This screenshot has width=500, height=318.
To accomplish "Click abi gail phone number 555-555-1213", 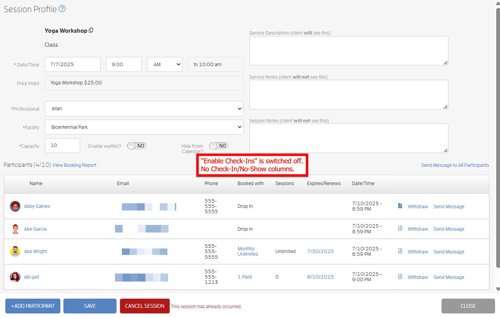I will pos(211,277).
